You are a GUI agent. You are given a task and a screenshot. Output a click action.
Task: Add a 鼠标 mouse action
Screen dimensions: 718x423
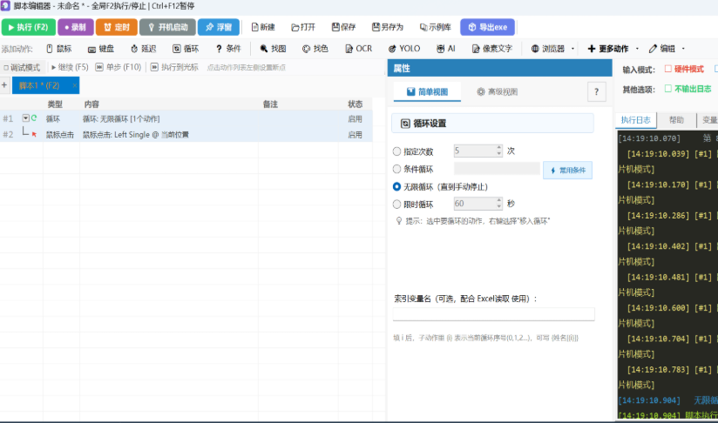point(59,49)
